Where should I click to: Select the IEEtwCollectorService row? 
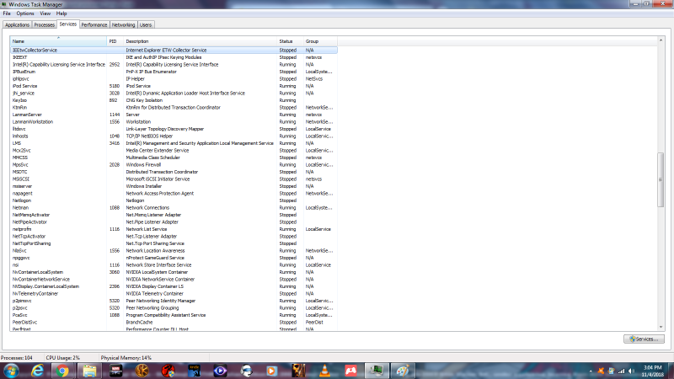174,51
